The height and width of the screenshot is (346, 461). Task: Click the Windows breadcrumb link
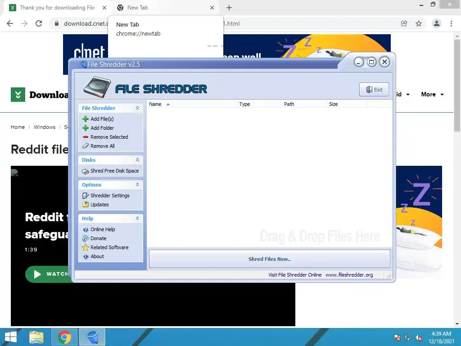tap(45, 127)
